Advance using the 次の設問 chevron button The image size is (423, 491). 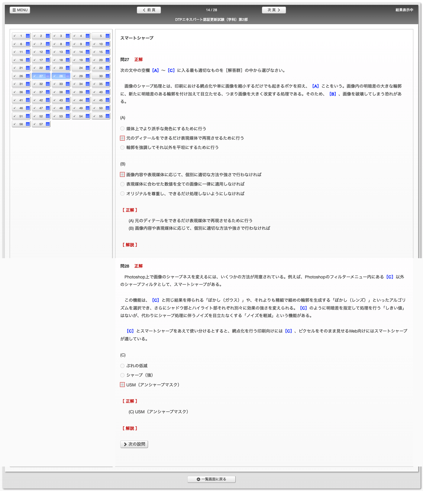tap(134, 444)
